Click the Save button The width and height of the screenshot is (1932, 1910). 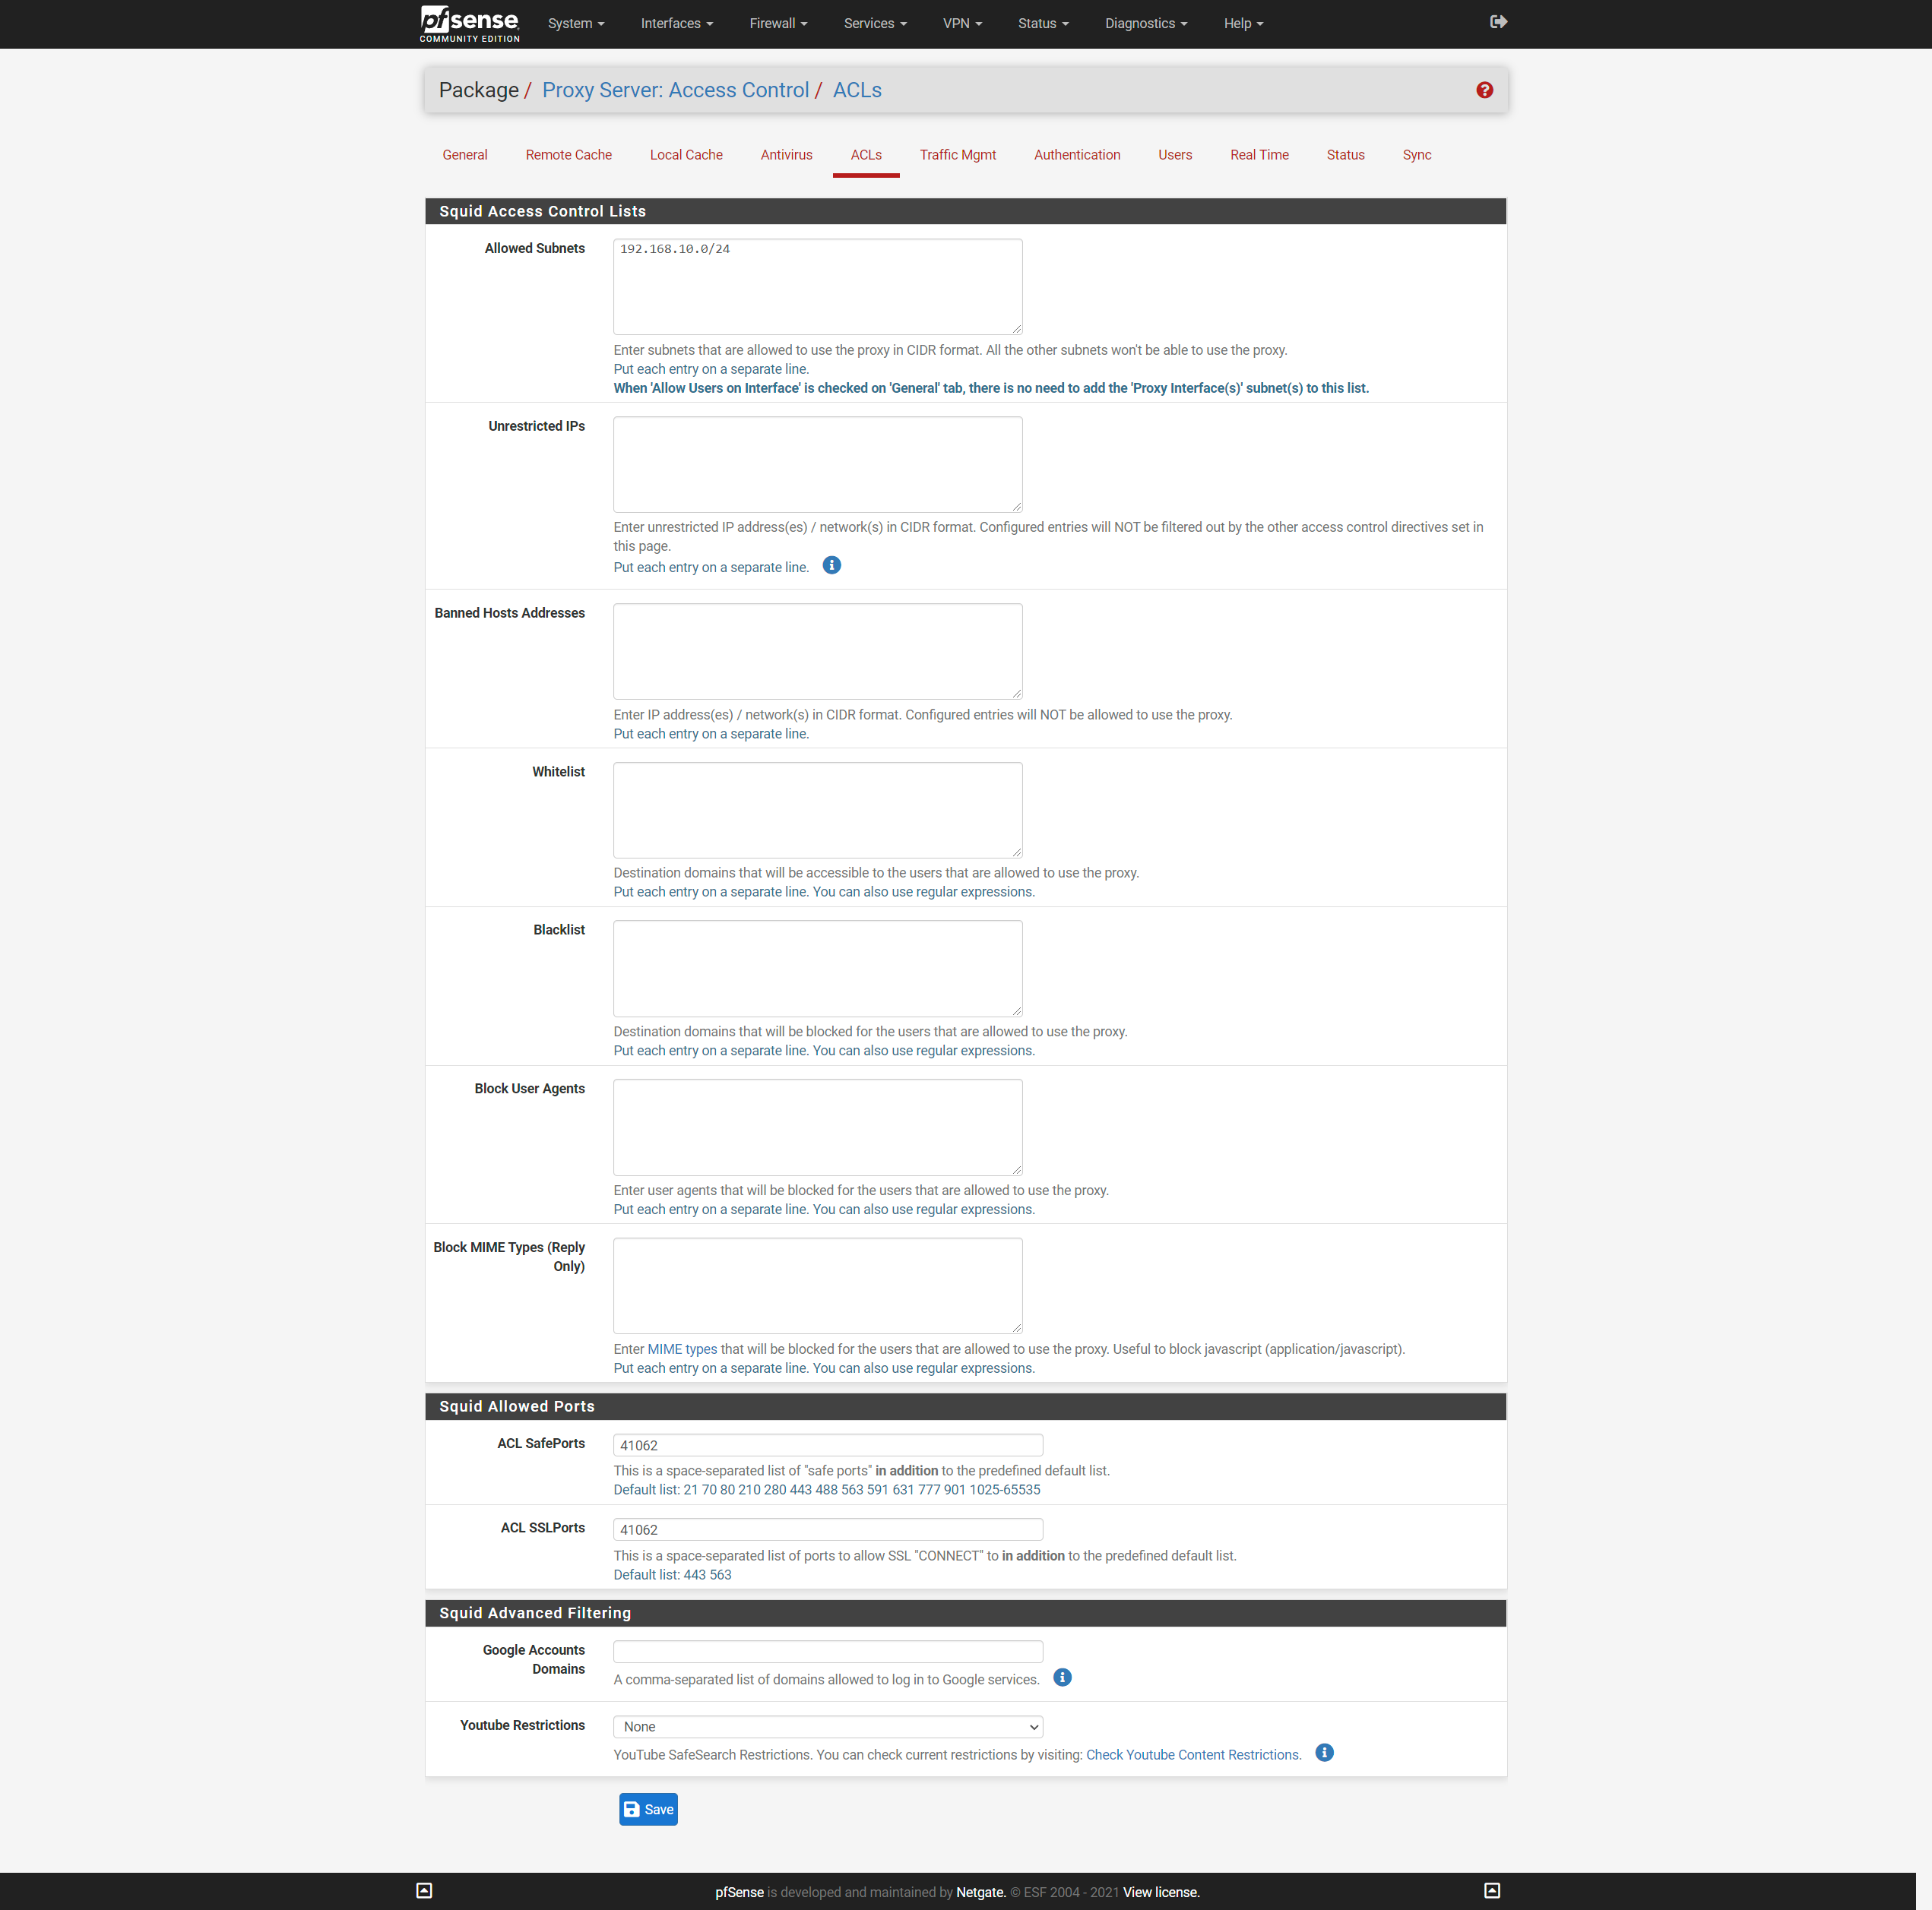click(648, 1809)
